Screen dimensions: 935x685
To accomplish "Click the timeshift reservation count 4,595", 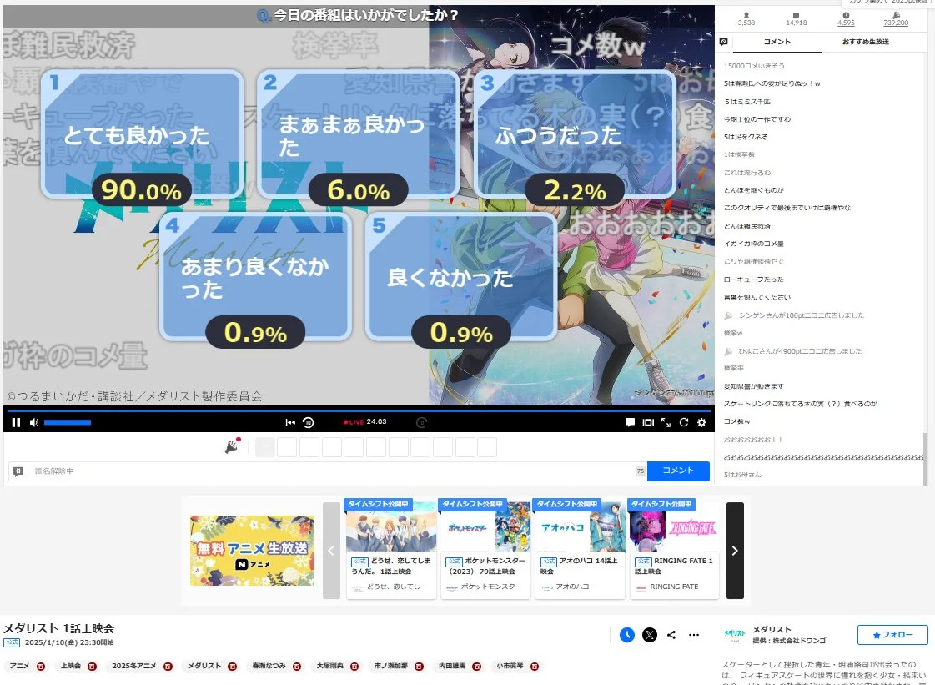I will [x=846, y=23].
